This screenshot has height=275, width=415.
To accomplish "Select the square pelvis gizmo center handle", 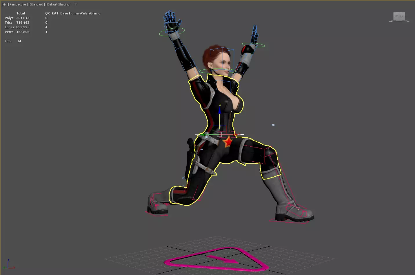I will (x=219, y=134).
